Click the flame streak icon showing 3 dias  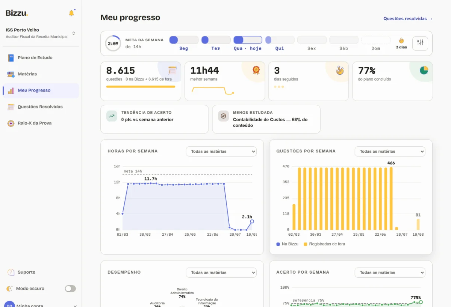click(x=401, y=41)
